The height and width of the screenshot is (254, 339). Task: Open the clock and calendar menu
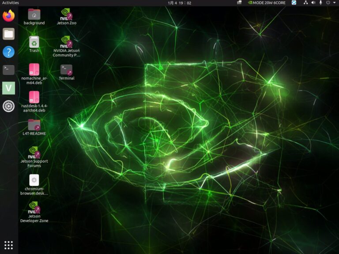(x=179, y=3)
